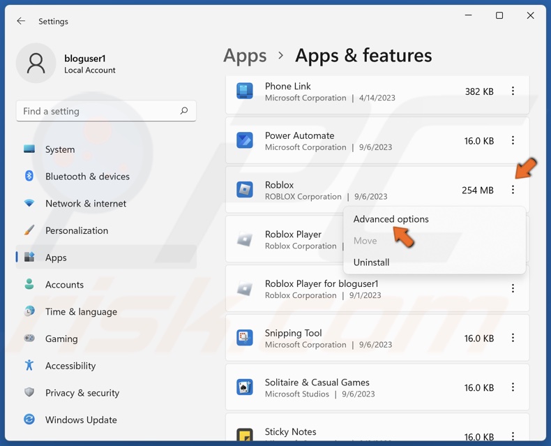Viewport: 551px width, 446px height.
Task: Go to Personalization label
Action: click(77, 230)
